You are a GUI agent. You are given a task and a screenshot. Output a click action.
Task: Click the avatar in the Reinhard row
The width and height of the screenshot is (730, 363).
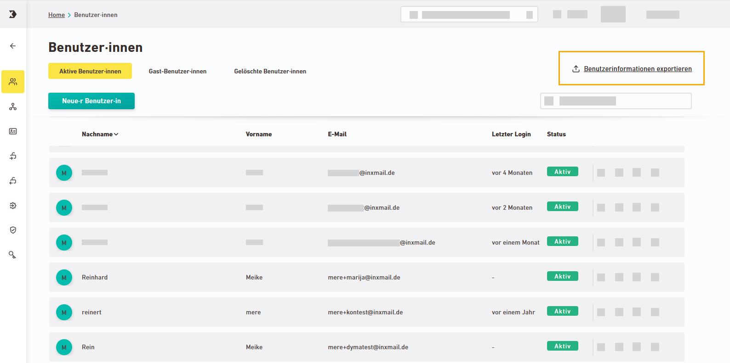pos(64,277)
